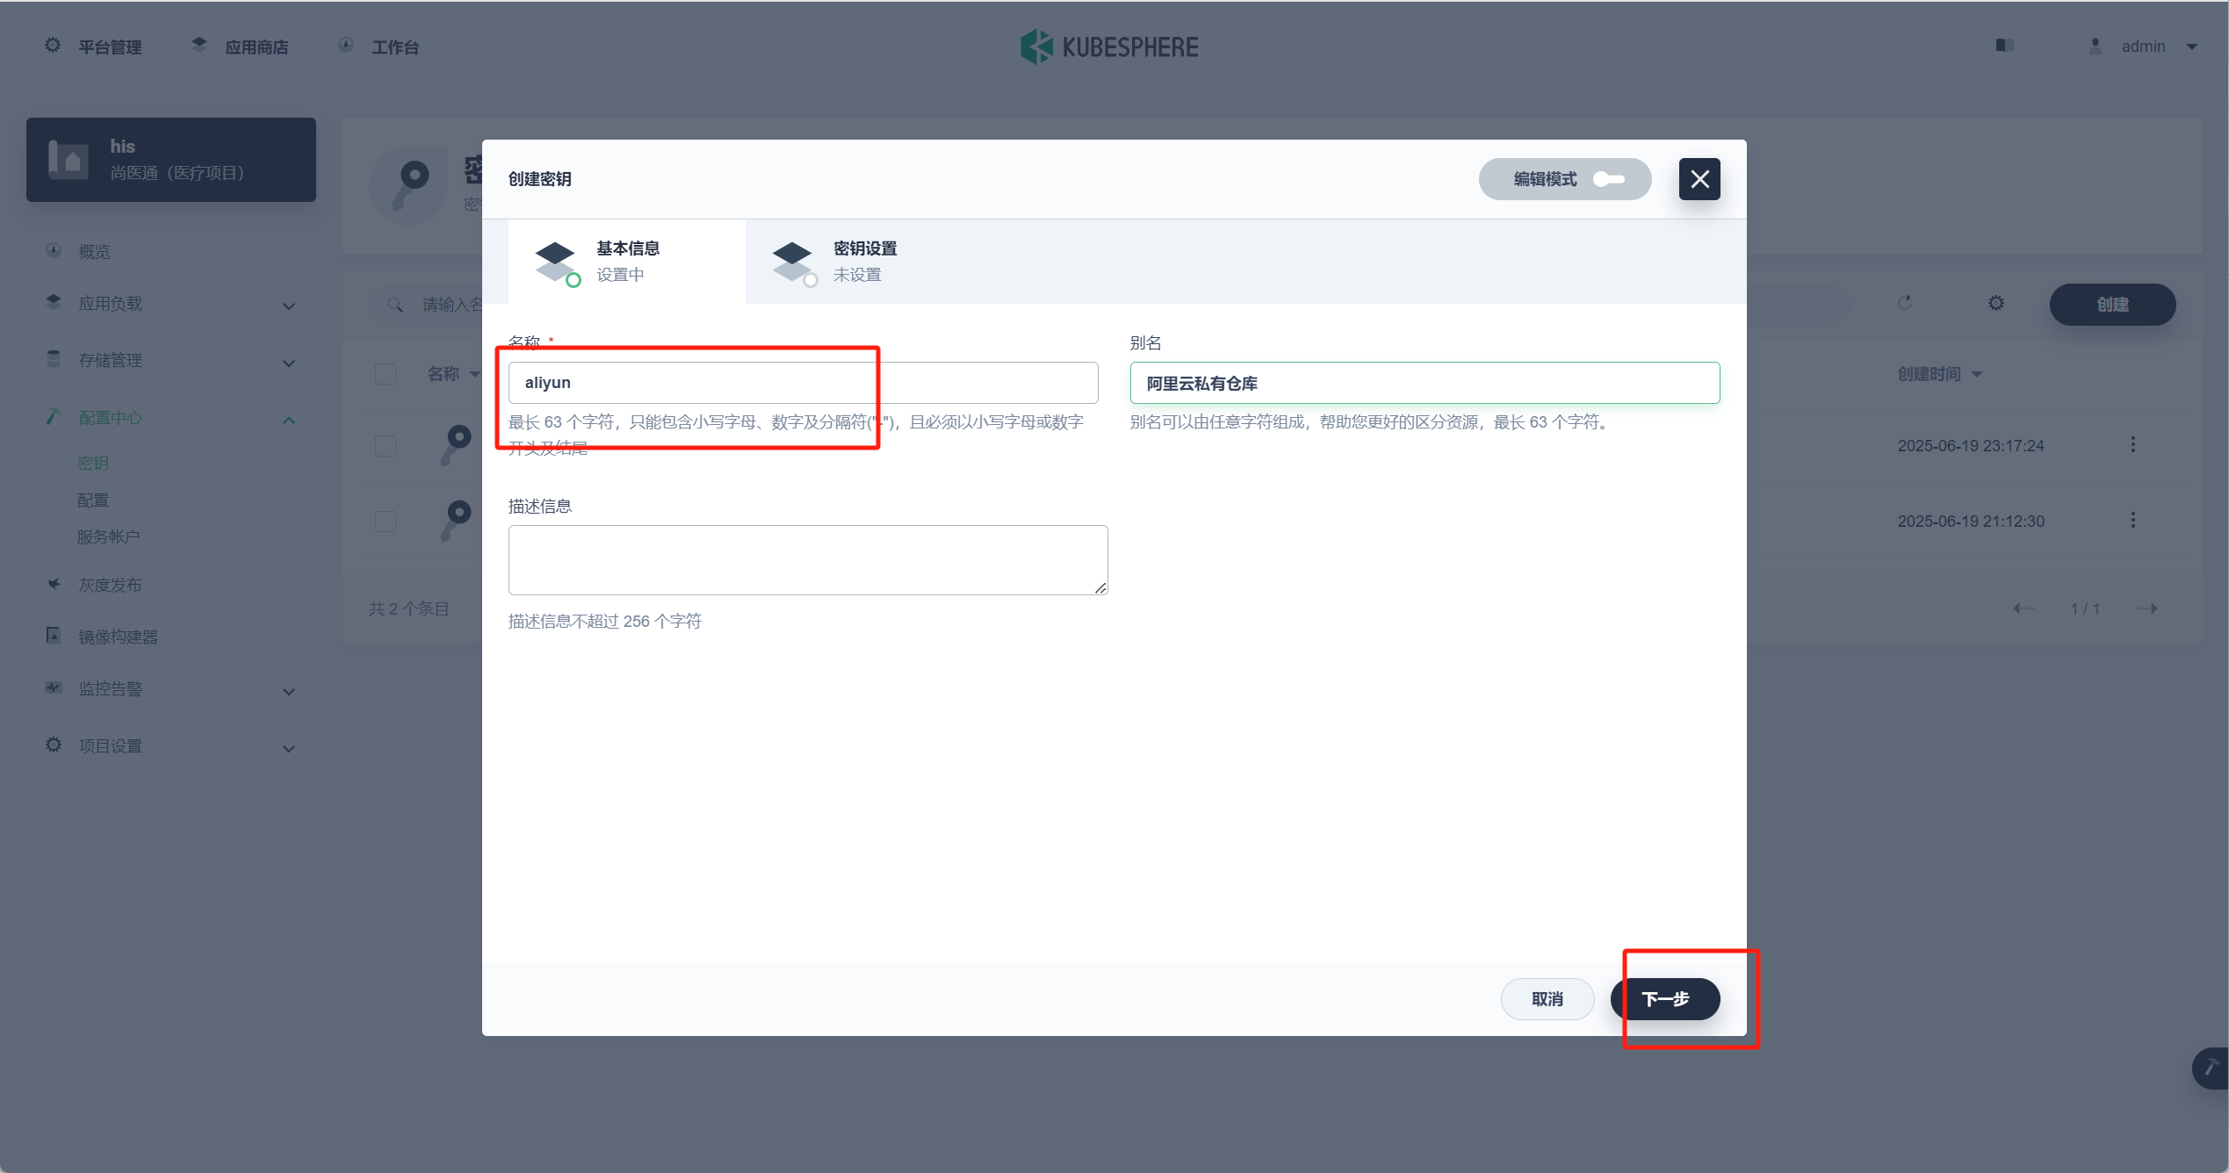
Task: Click the Next (下一步) button
Action: (x=1665, y=999)
